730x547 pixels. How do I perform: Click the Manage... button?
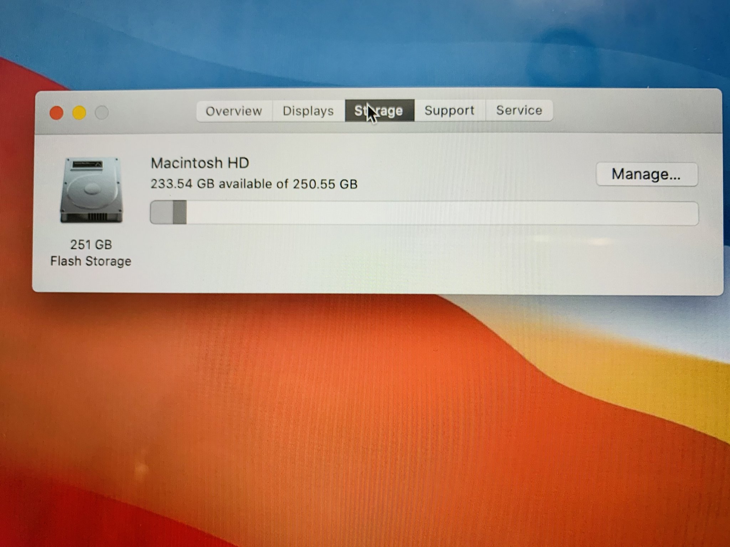tap(646, 174)
